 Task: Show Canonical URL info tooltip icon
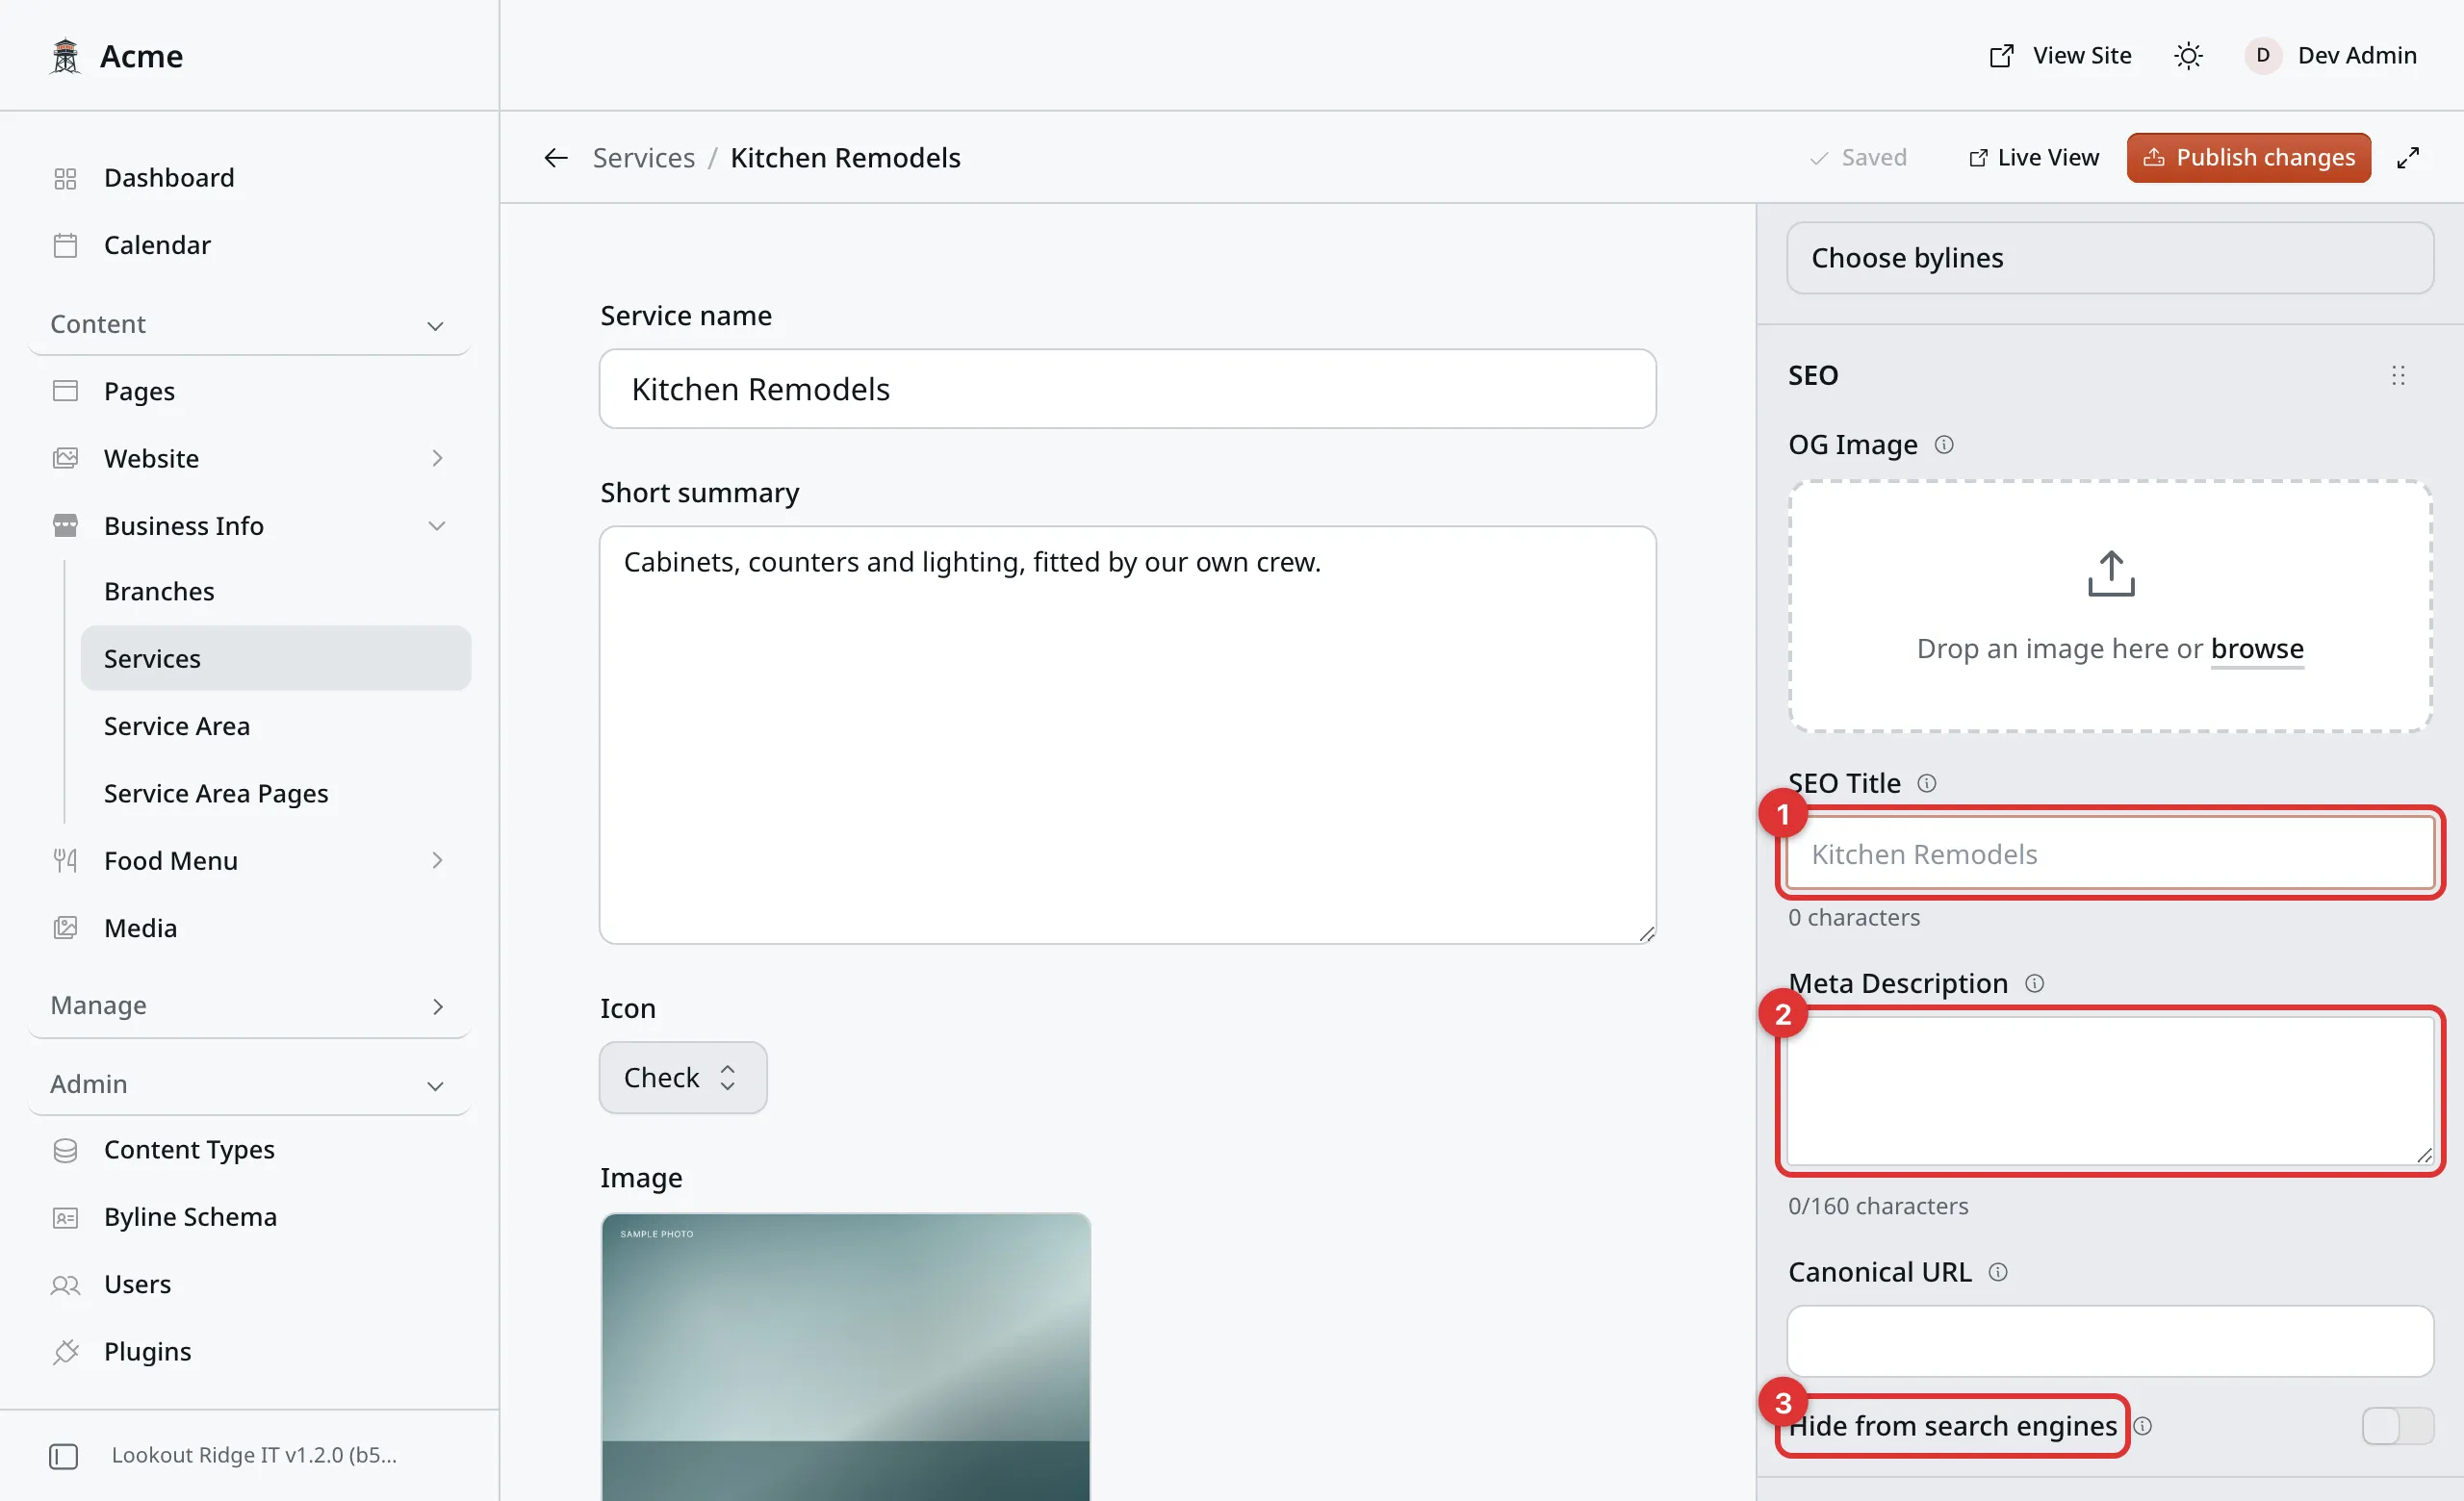coord(1998,1272)
